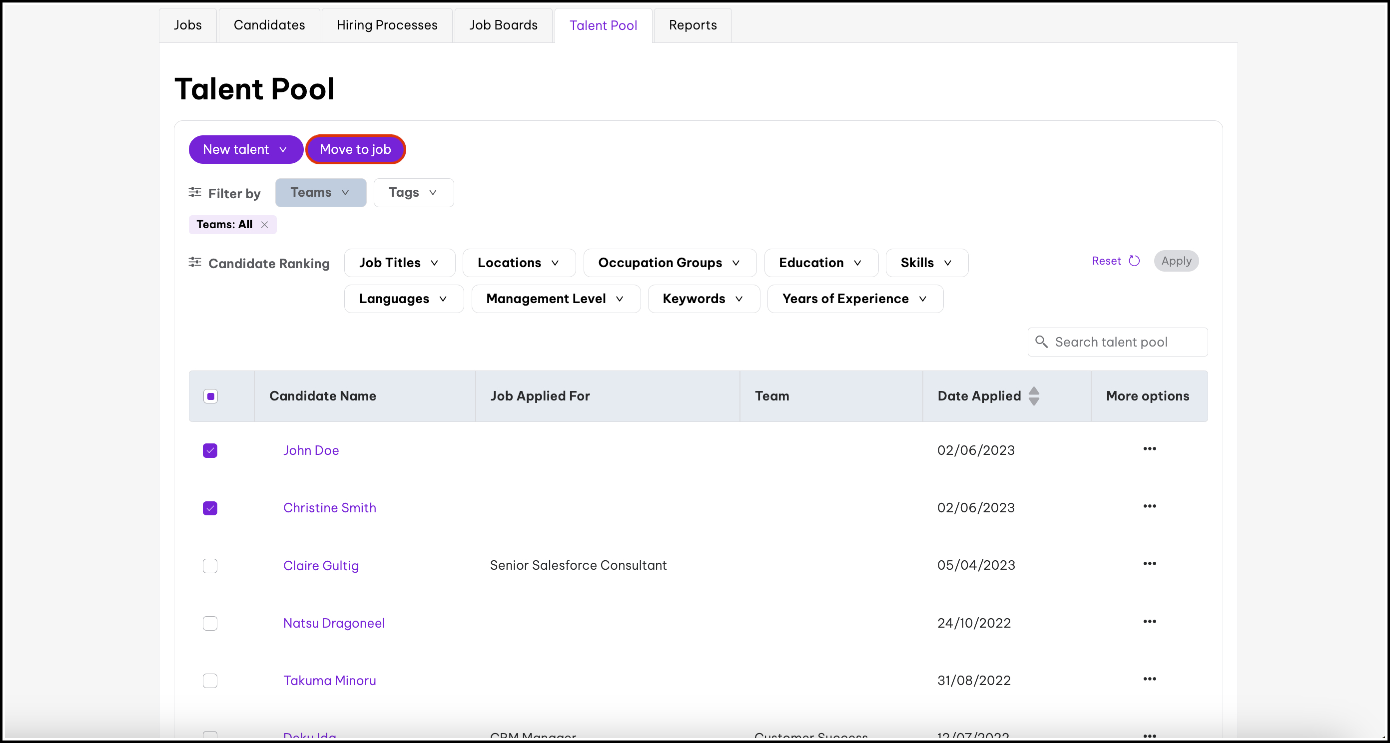This screenshot has height=743, width=1390.
Task: Open more options for John Doe
Action: click(x=1149, y=448)
